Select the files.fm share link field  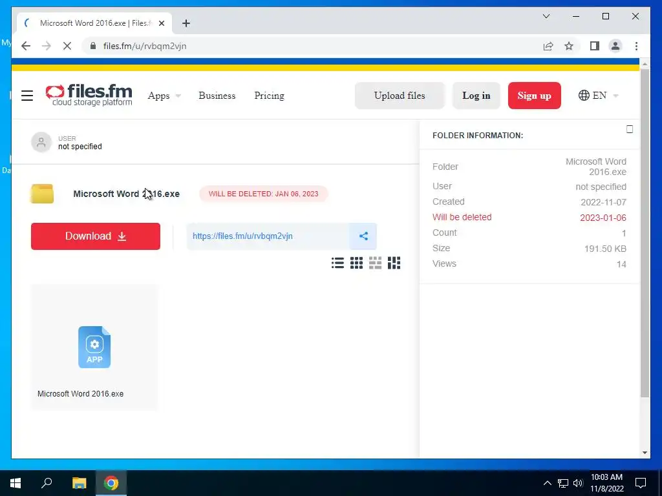tap(268, 236)
